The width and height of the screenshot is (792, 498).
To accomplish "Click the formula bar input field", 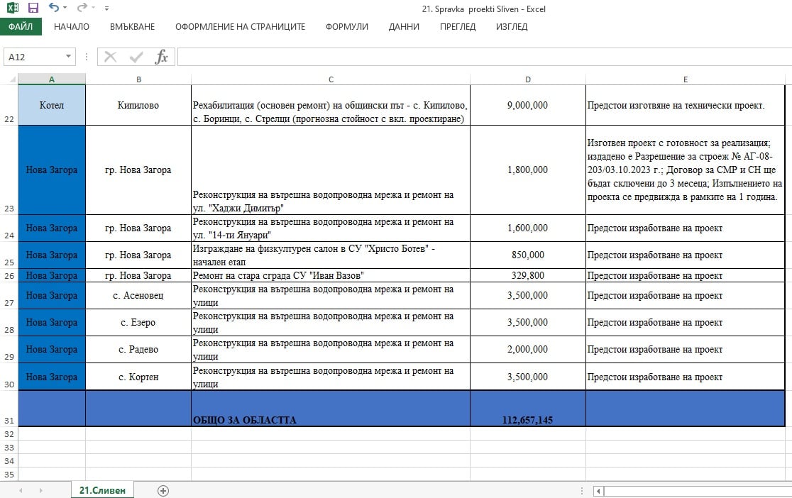I will tap(483, 57).
